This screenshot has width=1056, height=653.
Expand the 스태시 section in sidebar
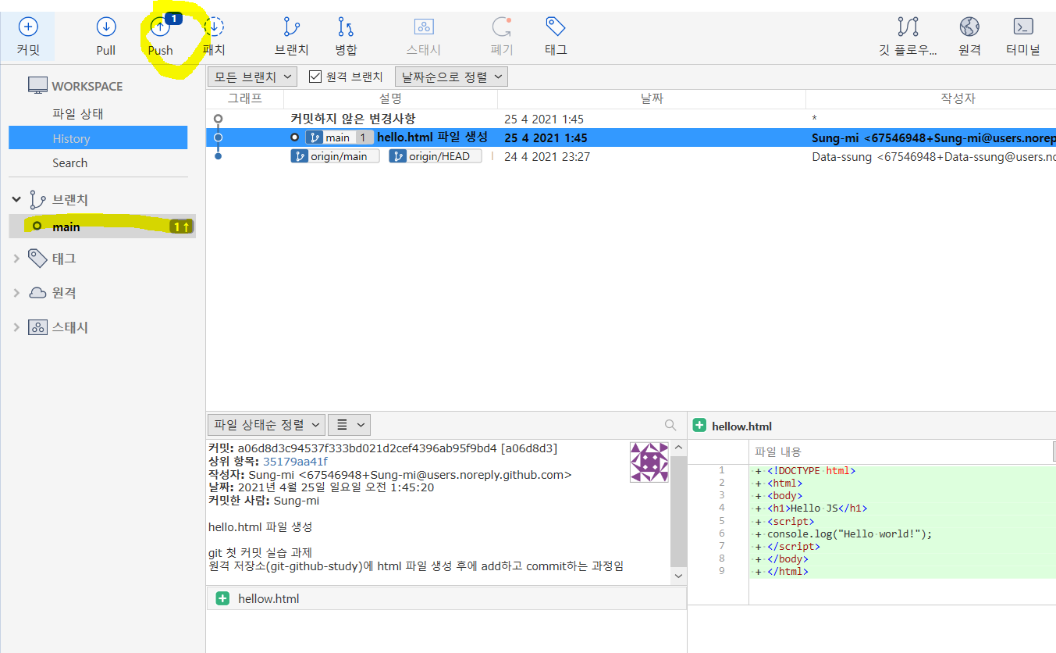16,327
